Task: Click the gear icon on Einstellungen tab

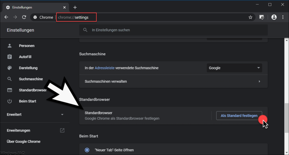Action: click(x=8, y=7)
